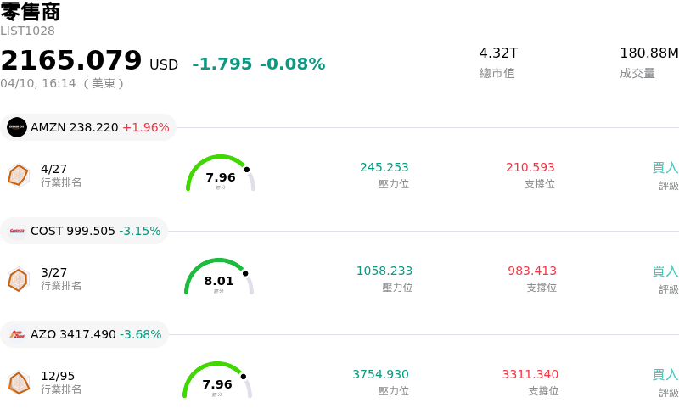Select AZO resistance level 3754.930

tap(380, 375)
